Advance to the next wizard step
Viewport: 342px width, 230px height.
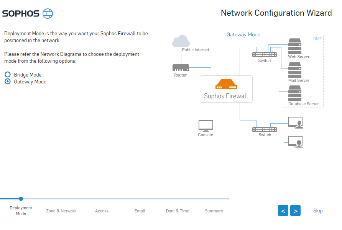tap(295, 210)
